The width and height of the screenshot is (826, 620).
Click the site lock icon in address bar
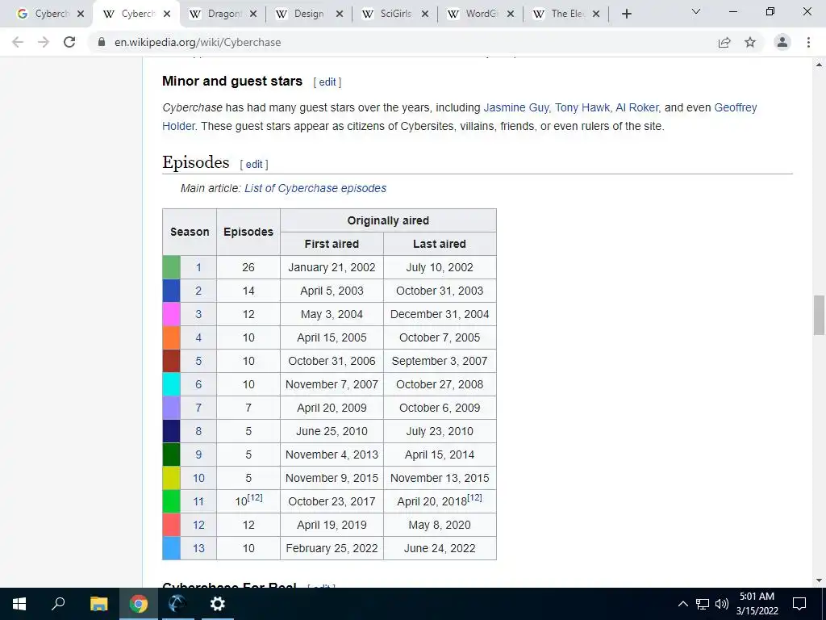[102, 42]
